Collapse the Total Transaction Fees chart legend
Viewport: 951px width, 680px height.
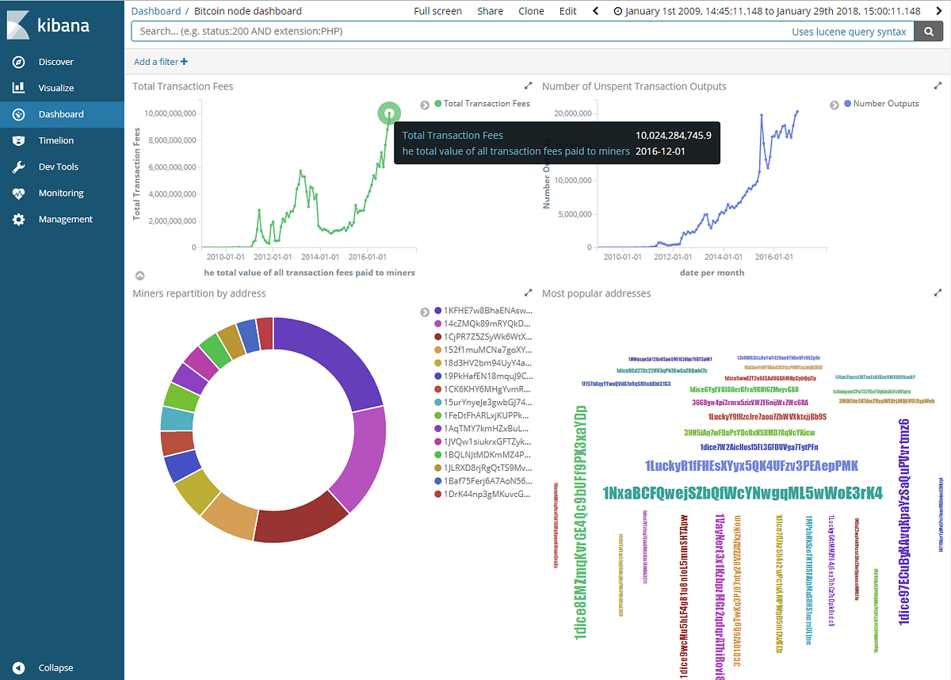(x=425, y=103)
